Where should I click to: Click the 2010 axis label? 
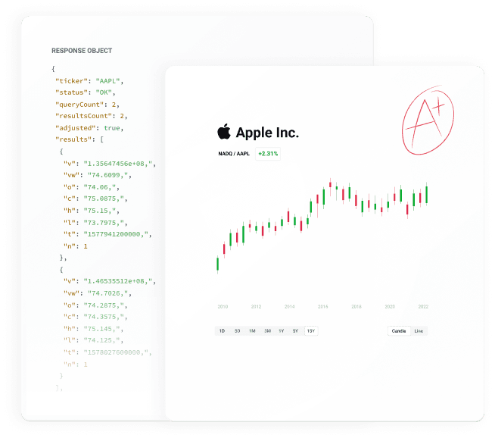pos(223,307)
